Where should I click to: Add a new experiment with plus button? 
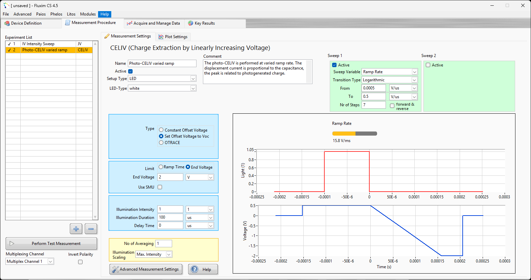[x=76, y=229]
